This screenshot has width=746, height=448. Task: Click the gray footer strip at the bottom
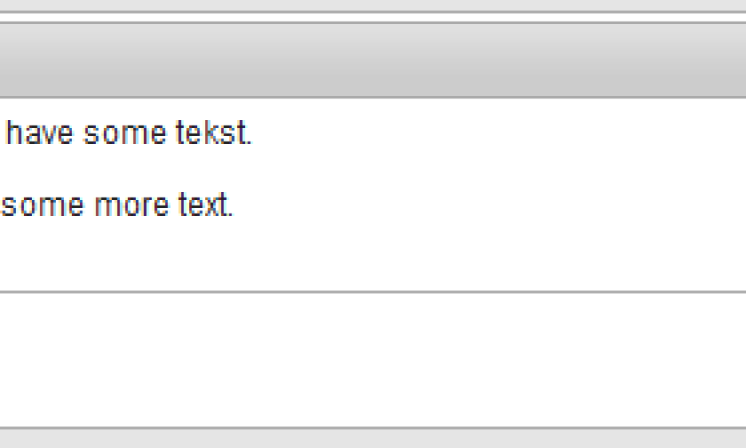[373, 439]
